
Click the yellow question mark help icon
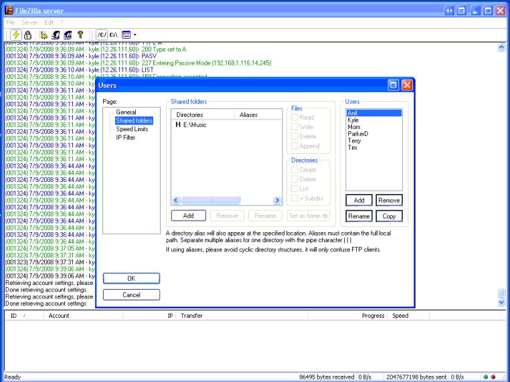coord(80,34)
